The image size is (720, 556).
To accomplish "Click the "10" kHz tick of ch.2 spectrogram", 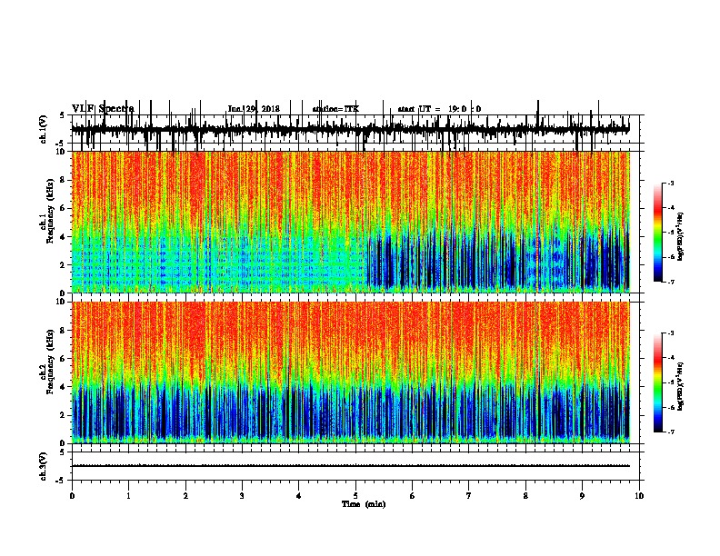I will click(x=61, y=302).
